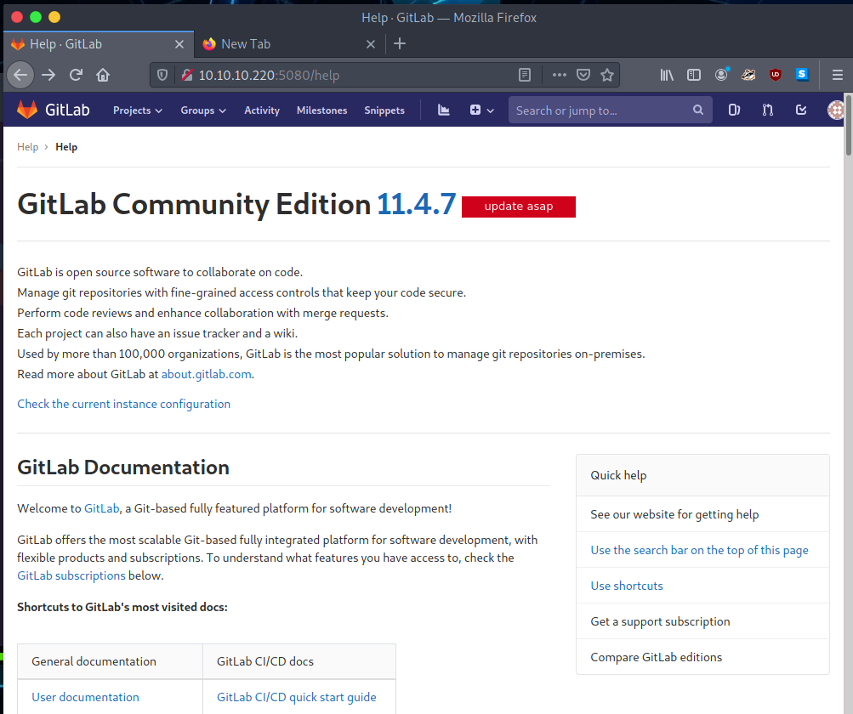Open Use shortcuts link
Viewport: 853px width, 714px height.
click(x=627, y=586)
